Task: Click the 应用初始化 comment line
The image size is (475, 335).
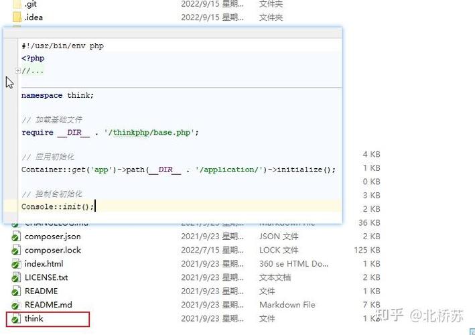Action: [48, 157]
